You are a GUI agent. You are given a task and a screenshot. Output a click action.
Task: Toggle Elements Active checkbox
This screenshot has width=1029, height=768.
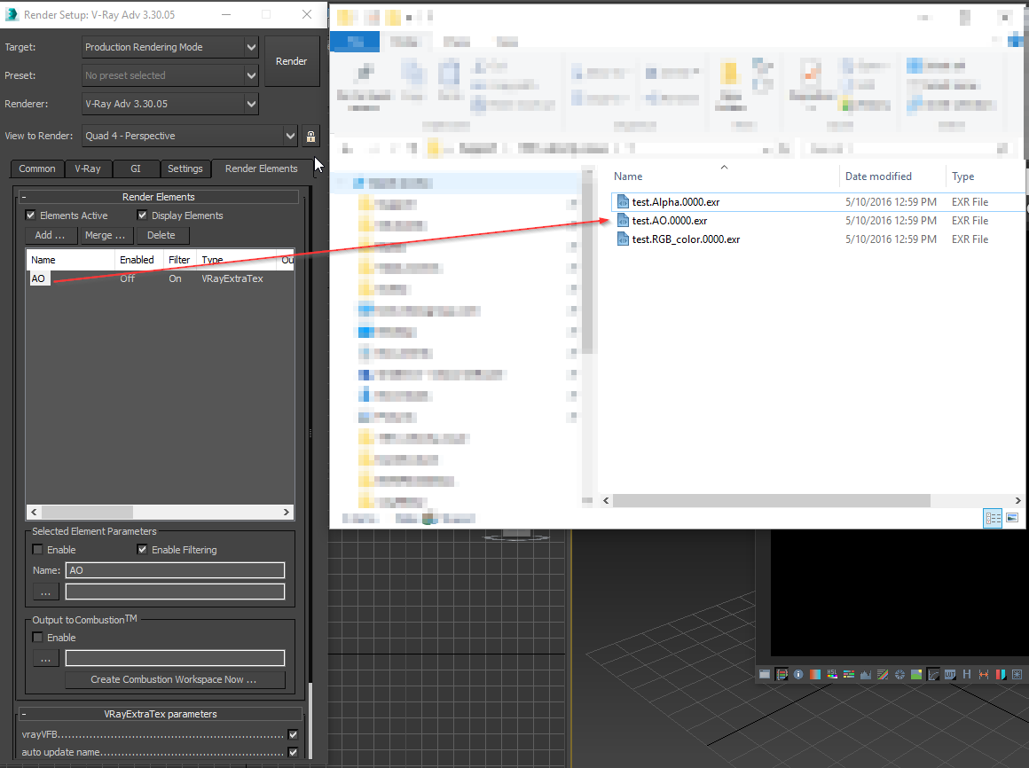point(30,216)
